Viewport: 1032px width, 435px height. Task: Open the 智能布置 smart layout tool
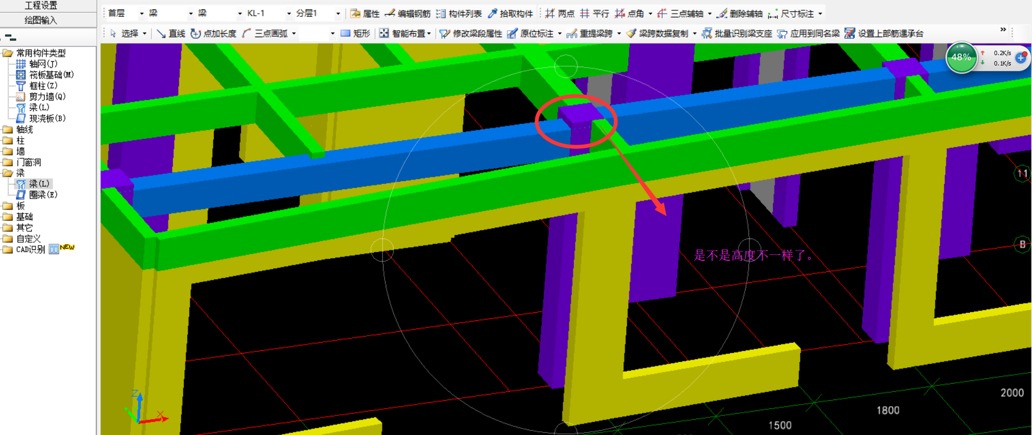[403, 33]
